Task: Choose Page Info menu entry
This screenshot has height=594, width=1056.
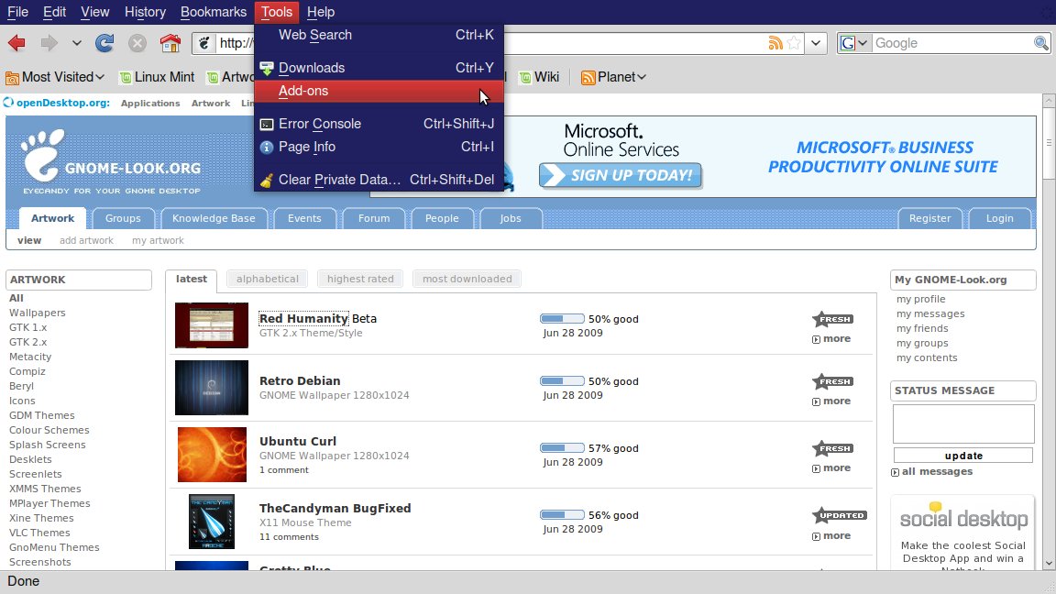Action: [x=379, y=147]
